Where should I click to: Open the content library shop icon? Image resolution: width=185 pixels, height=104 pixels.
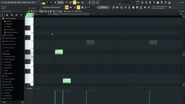coord(149,8)
